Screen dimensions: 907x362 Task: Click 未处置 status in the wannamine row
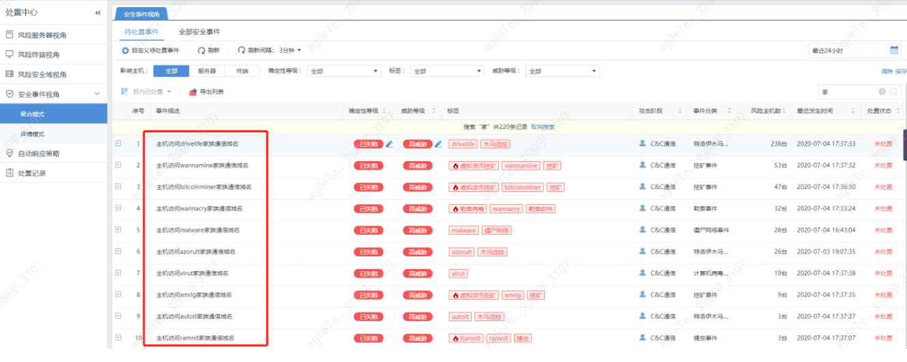[883, 165]
